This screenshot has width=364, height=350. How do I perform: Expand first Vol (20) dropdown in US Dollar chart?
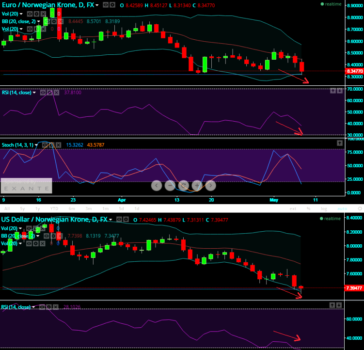(20, 228)
